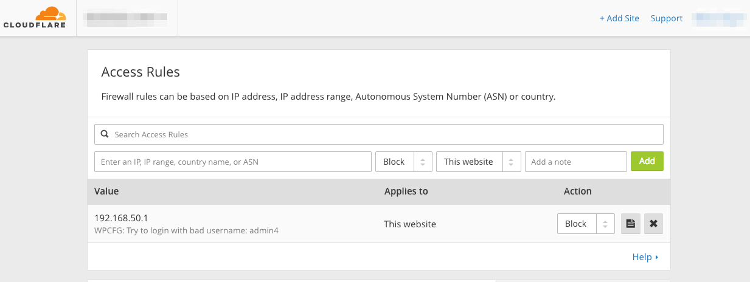This screenshot has height=282, width=750.
Task: Click the IP, range, country, ASN input
Action: (x=233, y=162)
